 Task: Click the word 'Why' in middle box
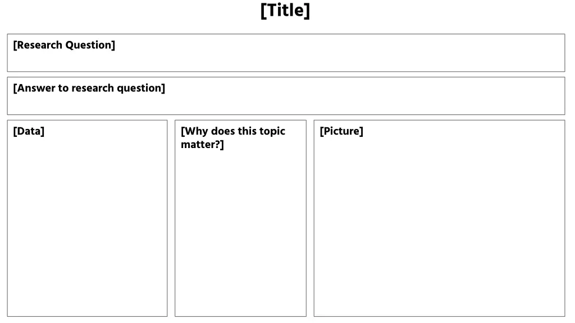196,131
